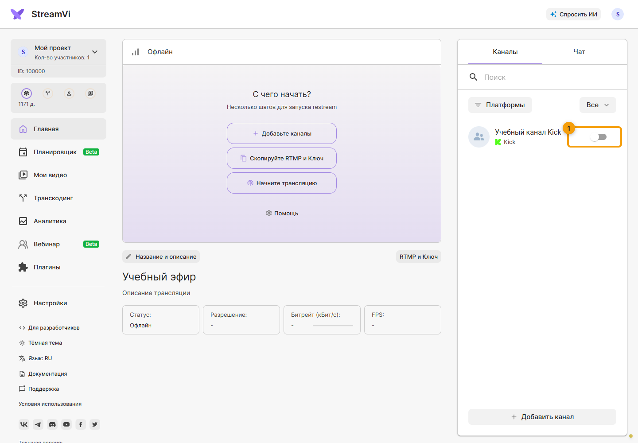Click the StreamVi butterfly logo
This screenshot has width=638, height=443.
(17, 14)
